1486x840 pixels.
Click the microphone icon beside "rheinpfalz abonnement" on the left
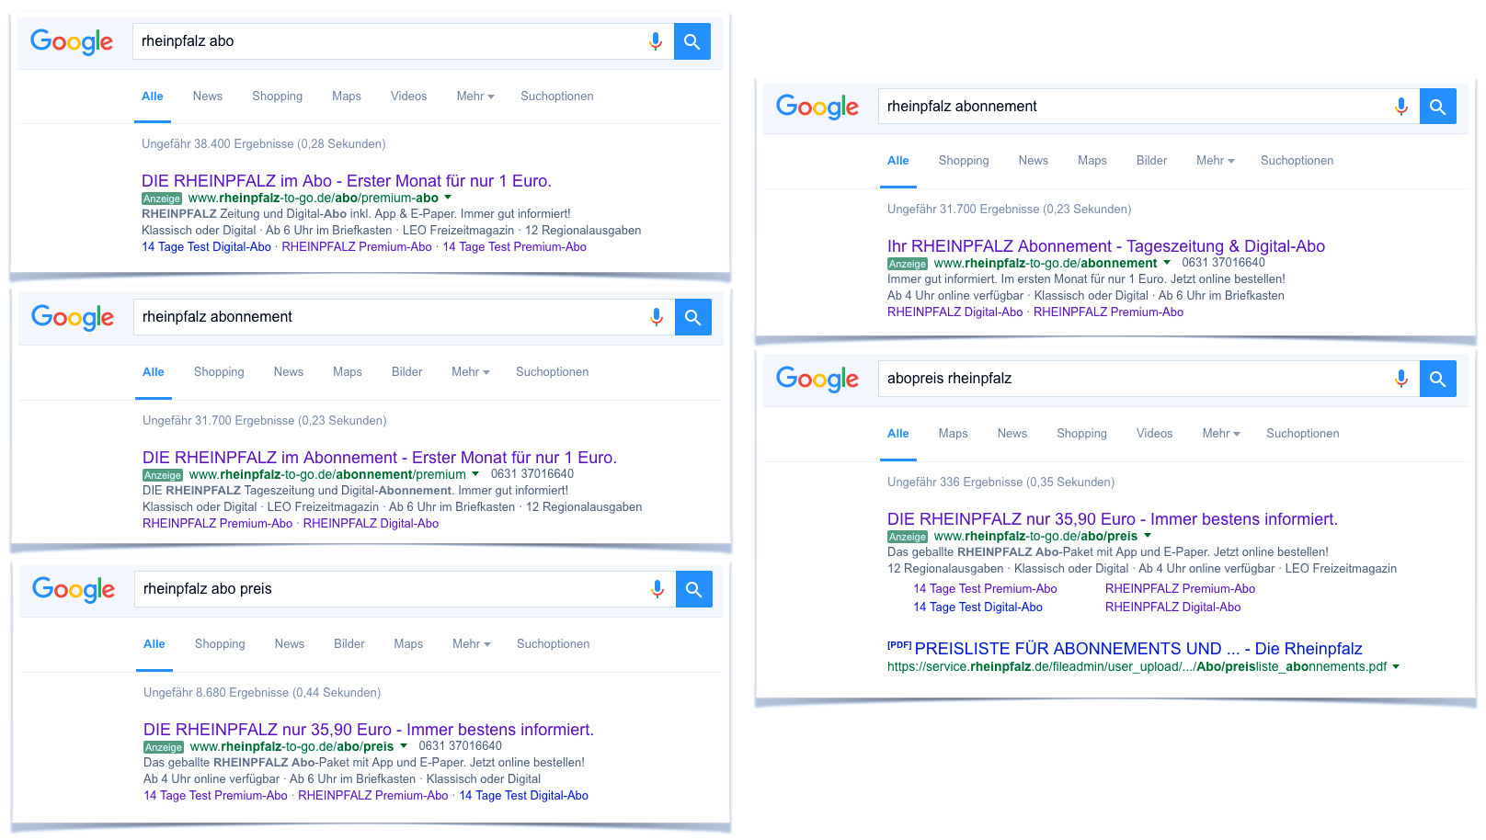tap(656, 317)
